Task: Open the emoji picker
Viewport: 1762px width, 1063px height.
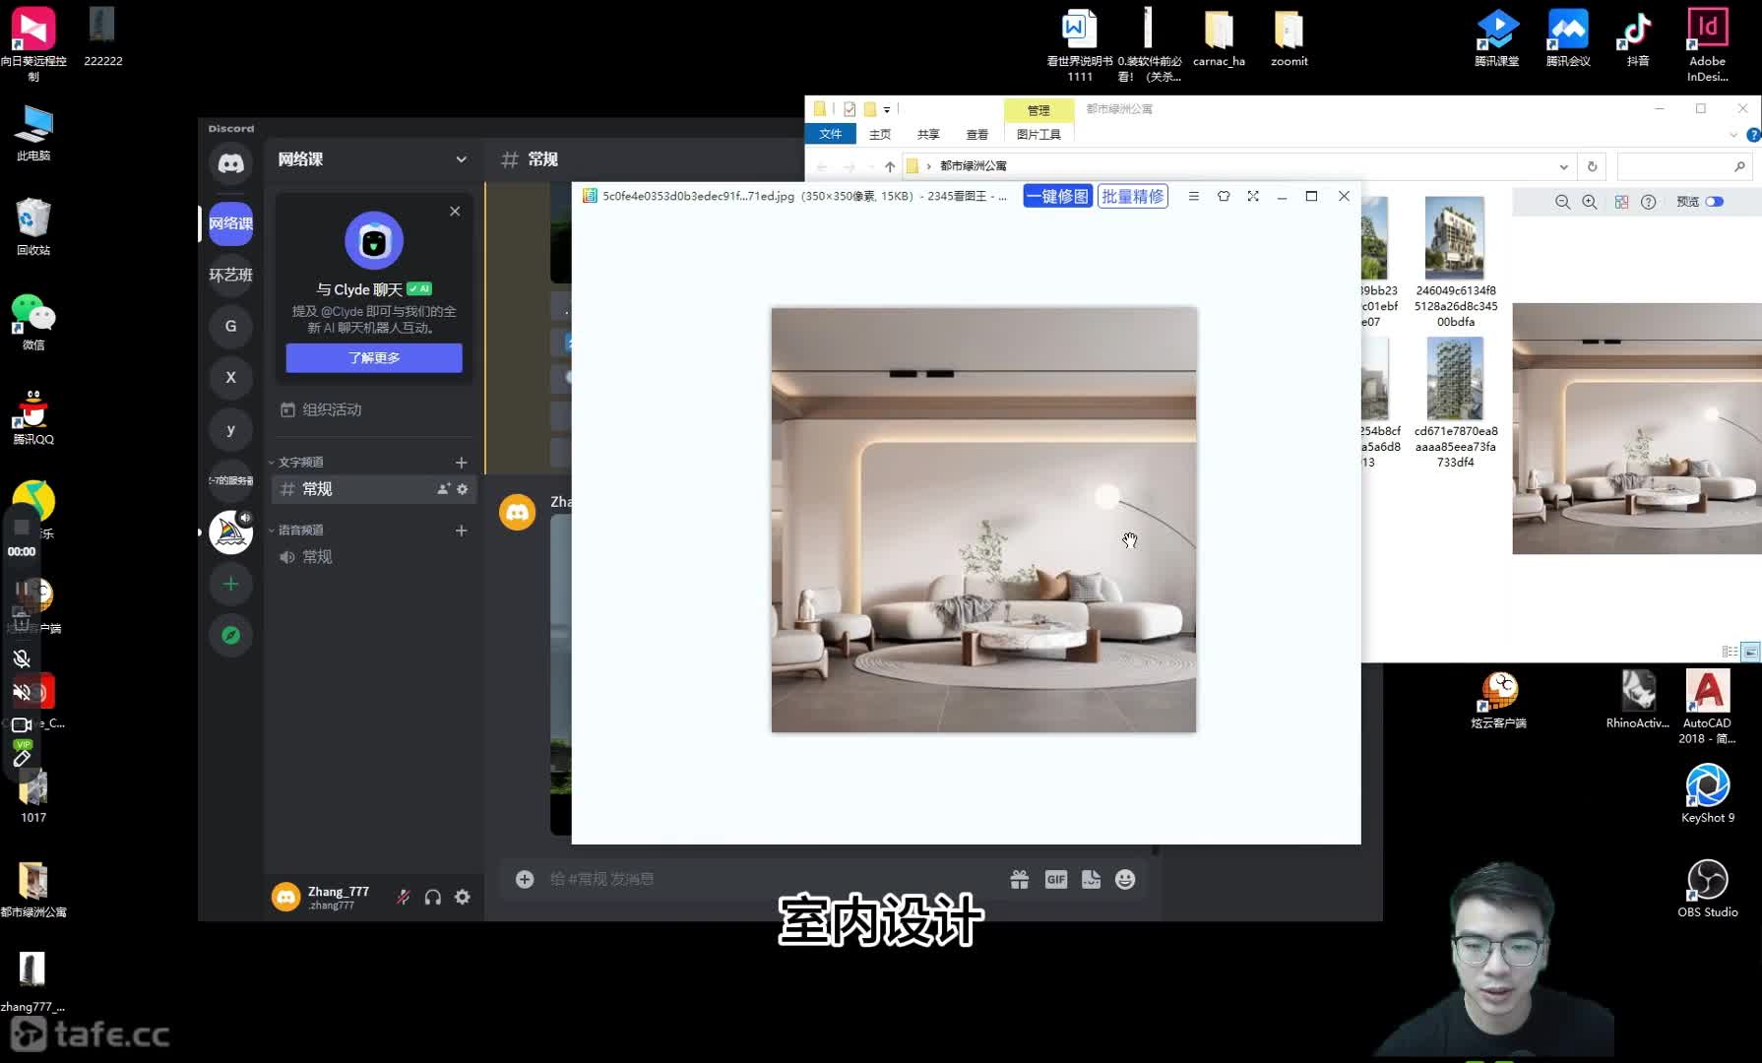Action: pyautogui.click(x=1125, y=879)
